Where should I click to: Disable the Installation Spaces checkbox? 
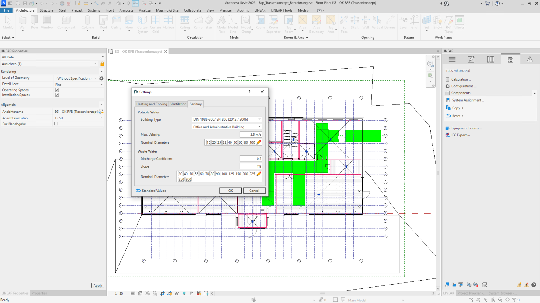pyautogui.click(x=57, y=95)
